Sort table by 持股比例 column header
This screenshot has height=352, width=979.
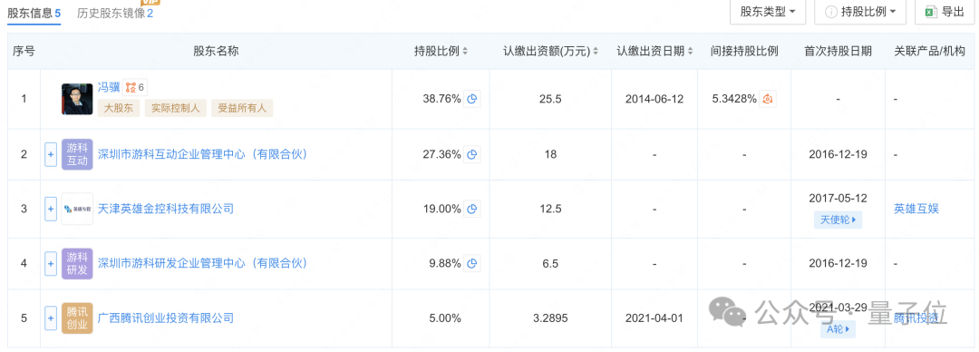[x=441, y=52]
